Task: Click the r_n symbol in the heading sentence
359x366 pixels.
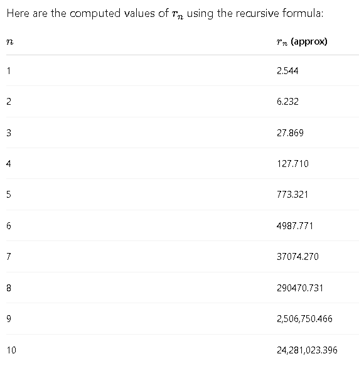Action: (x=178, y=14)
